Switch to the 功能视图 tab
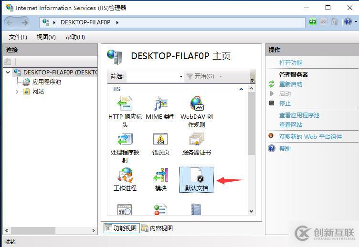This screenshot has width=359, height=247. pyautogui.click(x=121, y=228)
